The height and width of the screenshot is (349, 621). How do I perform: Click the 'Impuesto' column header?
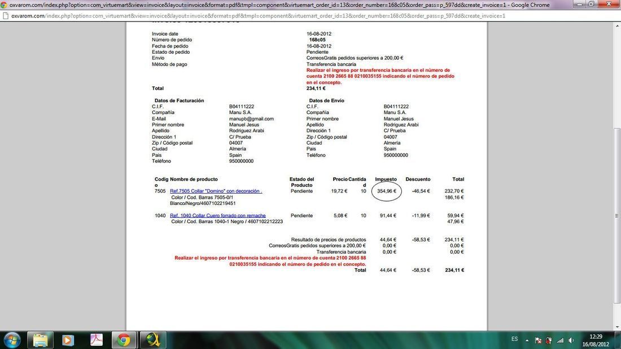(386, 180)
